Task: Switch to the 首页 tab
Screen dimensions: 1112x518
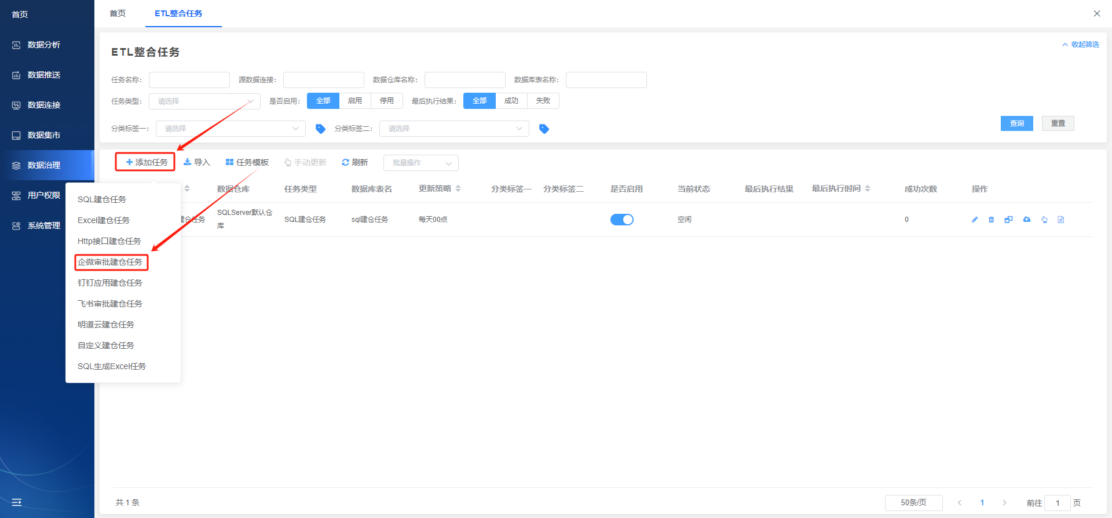Action: pos(118,13)
